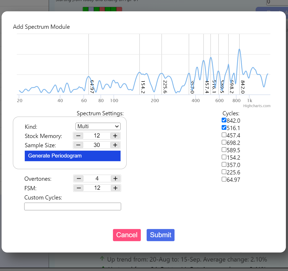Decrease Overtones using its minus icon

click(x=78, y=178)
